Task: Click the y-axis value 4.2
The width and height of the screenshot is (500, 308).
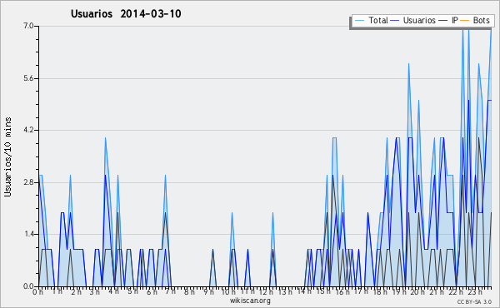Action: pos(28,130)
